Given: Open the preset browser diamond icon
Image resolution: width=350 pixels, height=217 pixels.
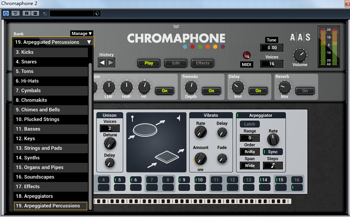Looking at the screenshot, I should tap(97, 13).
